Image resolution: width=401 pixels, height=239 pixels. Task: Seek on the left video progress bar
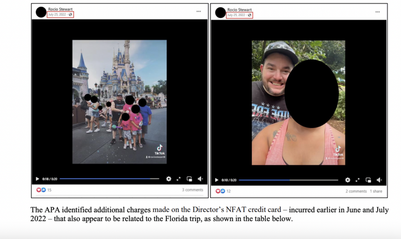pyautogui.click(x=109, y=179)
